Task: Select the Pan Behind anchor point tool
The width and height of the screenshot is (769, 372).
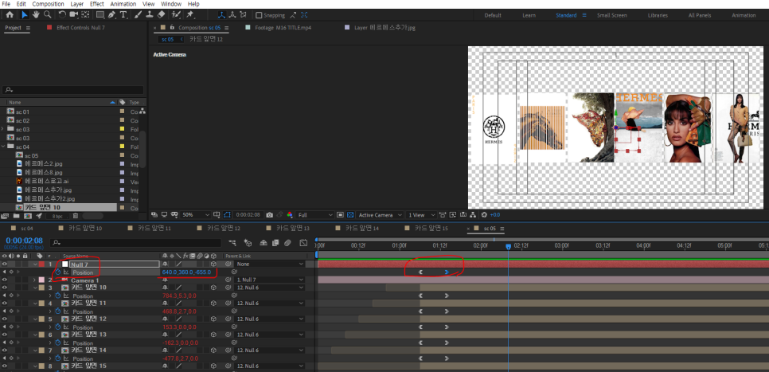Action: (x=85, y=14)
